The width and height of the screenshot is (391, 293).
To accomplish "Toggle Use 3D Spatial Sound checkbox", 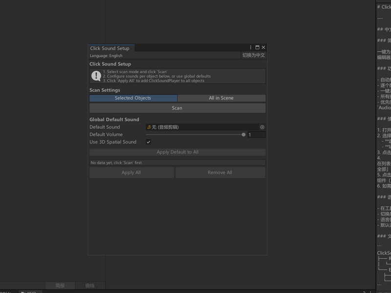I will (x=149, y=142).
